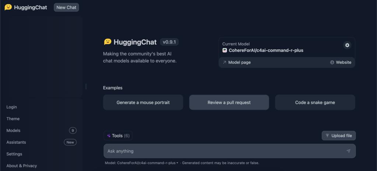Click the Cohere model logo icon
The image size is (377, 171).
(x=225, y=50)
